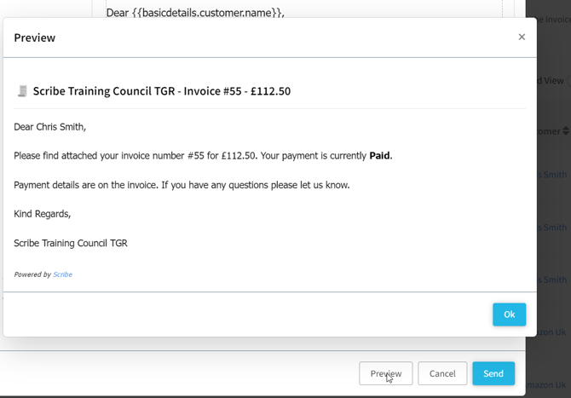This screenshot has height=398, width=571.
Task: Click the Dear Chris Smith greeting line
Action: [50, 127]
